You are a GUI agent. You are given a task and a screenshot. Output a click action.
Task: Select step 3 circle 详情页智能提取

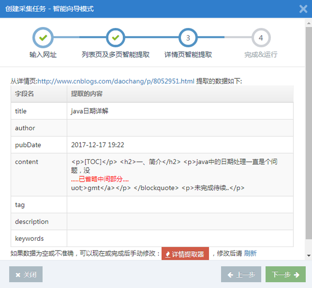point(188,37)
